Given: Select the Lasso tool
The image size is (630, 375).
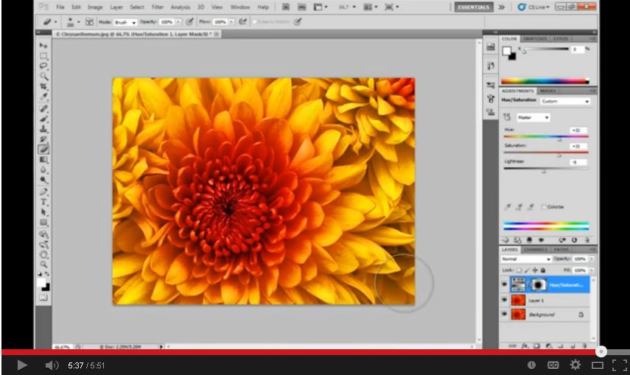Looking at the screenshot, I should (43, 66).
